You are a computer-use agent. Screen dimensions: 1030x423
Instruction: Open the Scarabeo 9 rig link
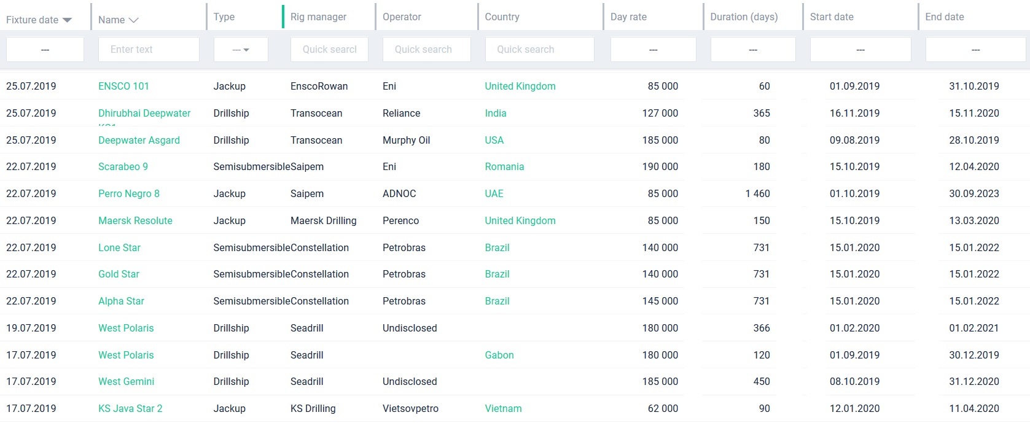(x=123, y=167)
